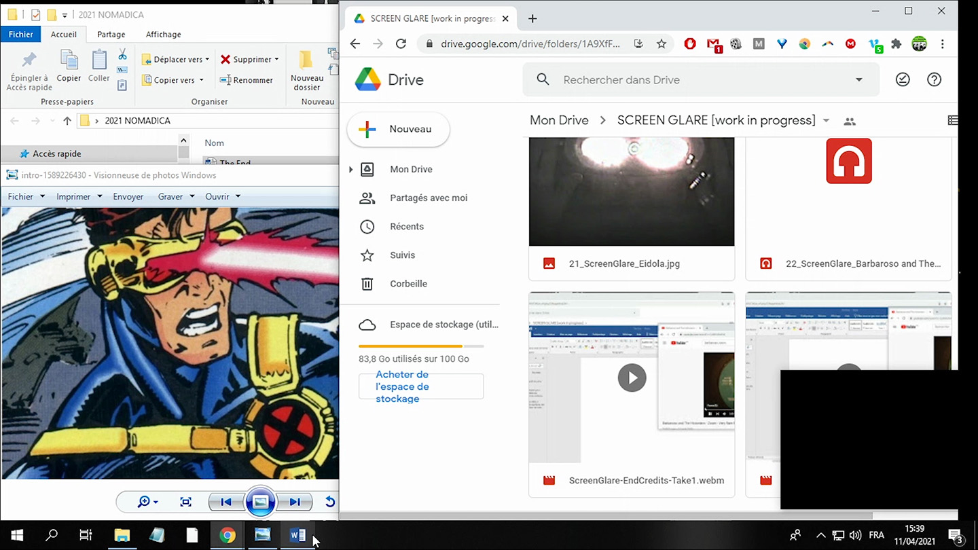Click Envoyer in photo viewer menu

[x=128, y=196]
